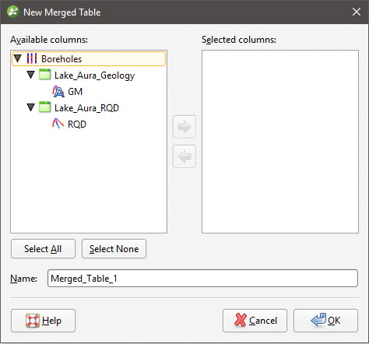Click the Name field containing Merged_Table_1

point(202,279)
